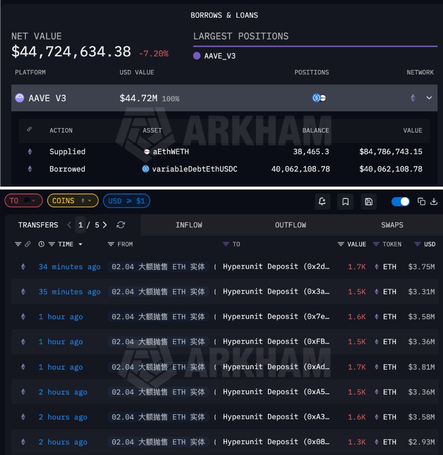Switch to the INFLOW tab
This screenshot has width=443, height=455.
tap(189, 225)
